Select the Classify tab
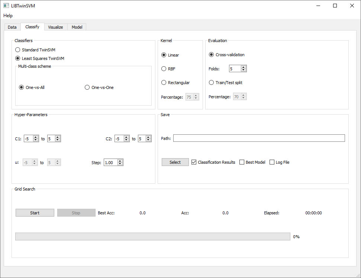Image resolution: width=361 pixels, height=278 pixels. pyautogui.click(x=32, y=27)
